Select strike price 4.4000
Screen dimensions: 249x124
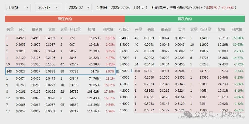coord(125,104)
